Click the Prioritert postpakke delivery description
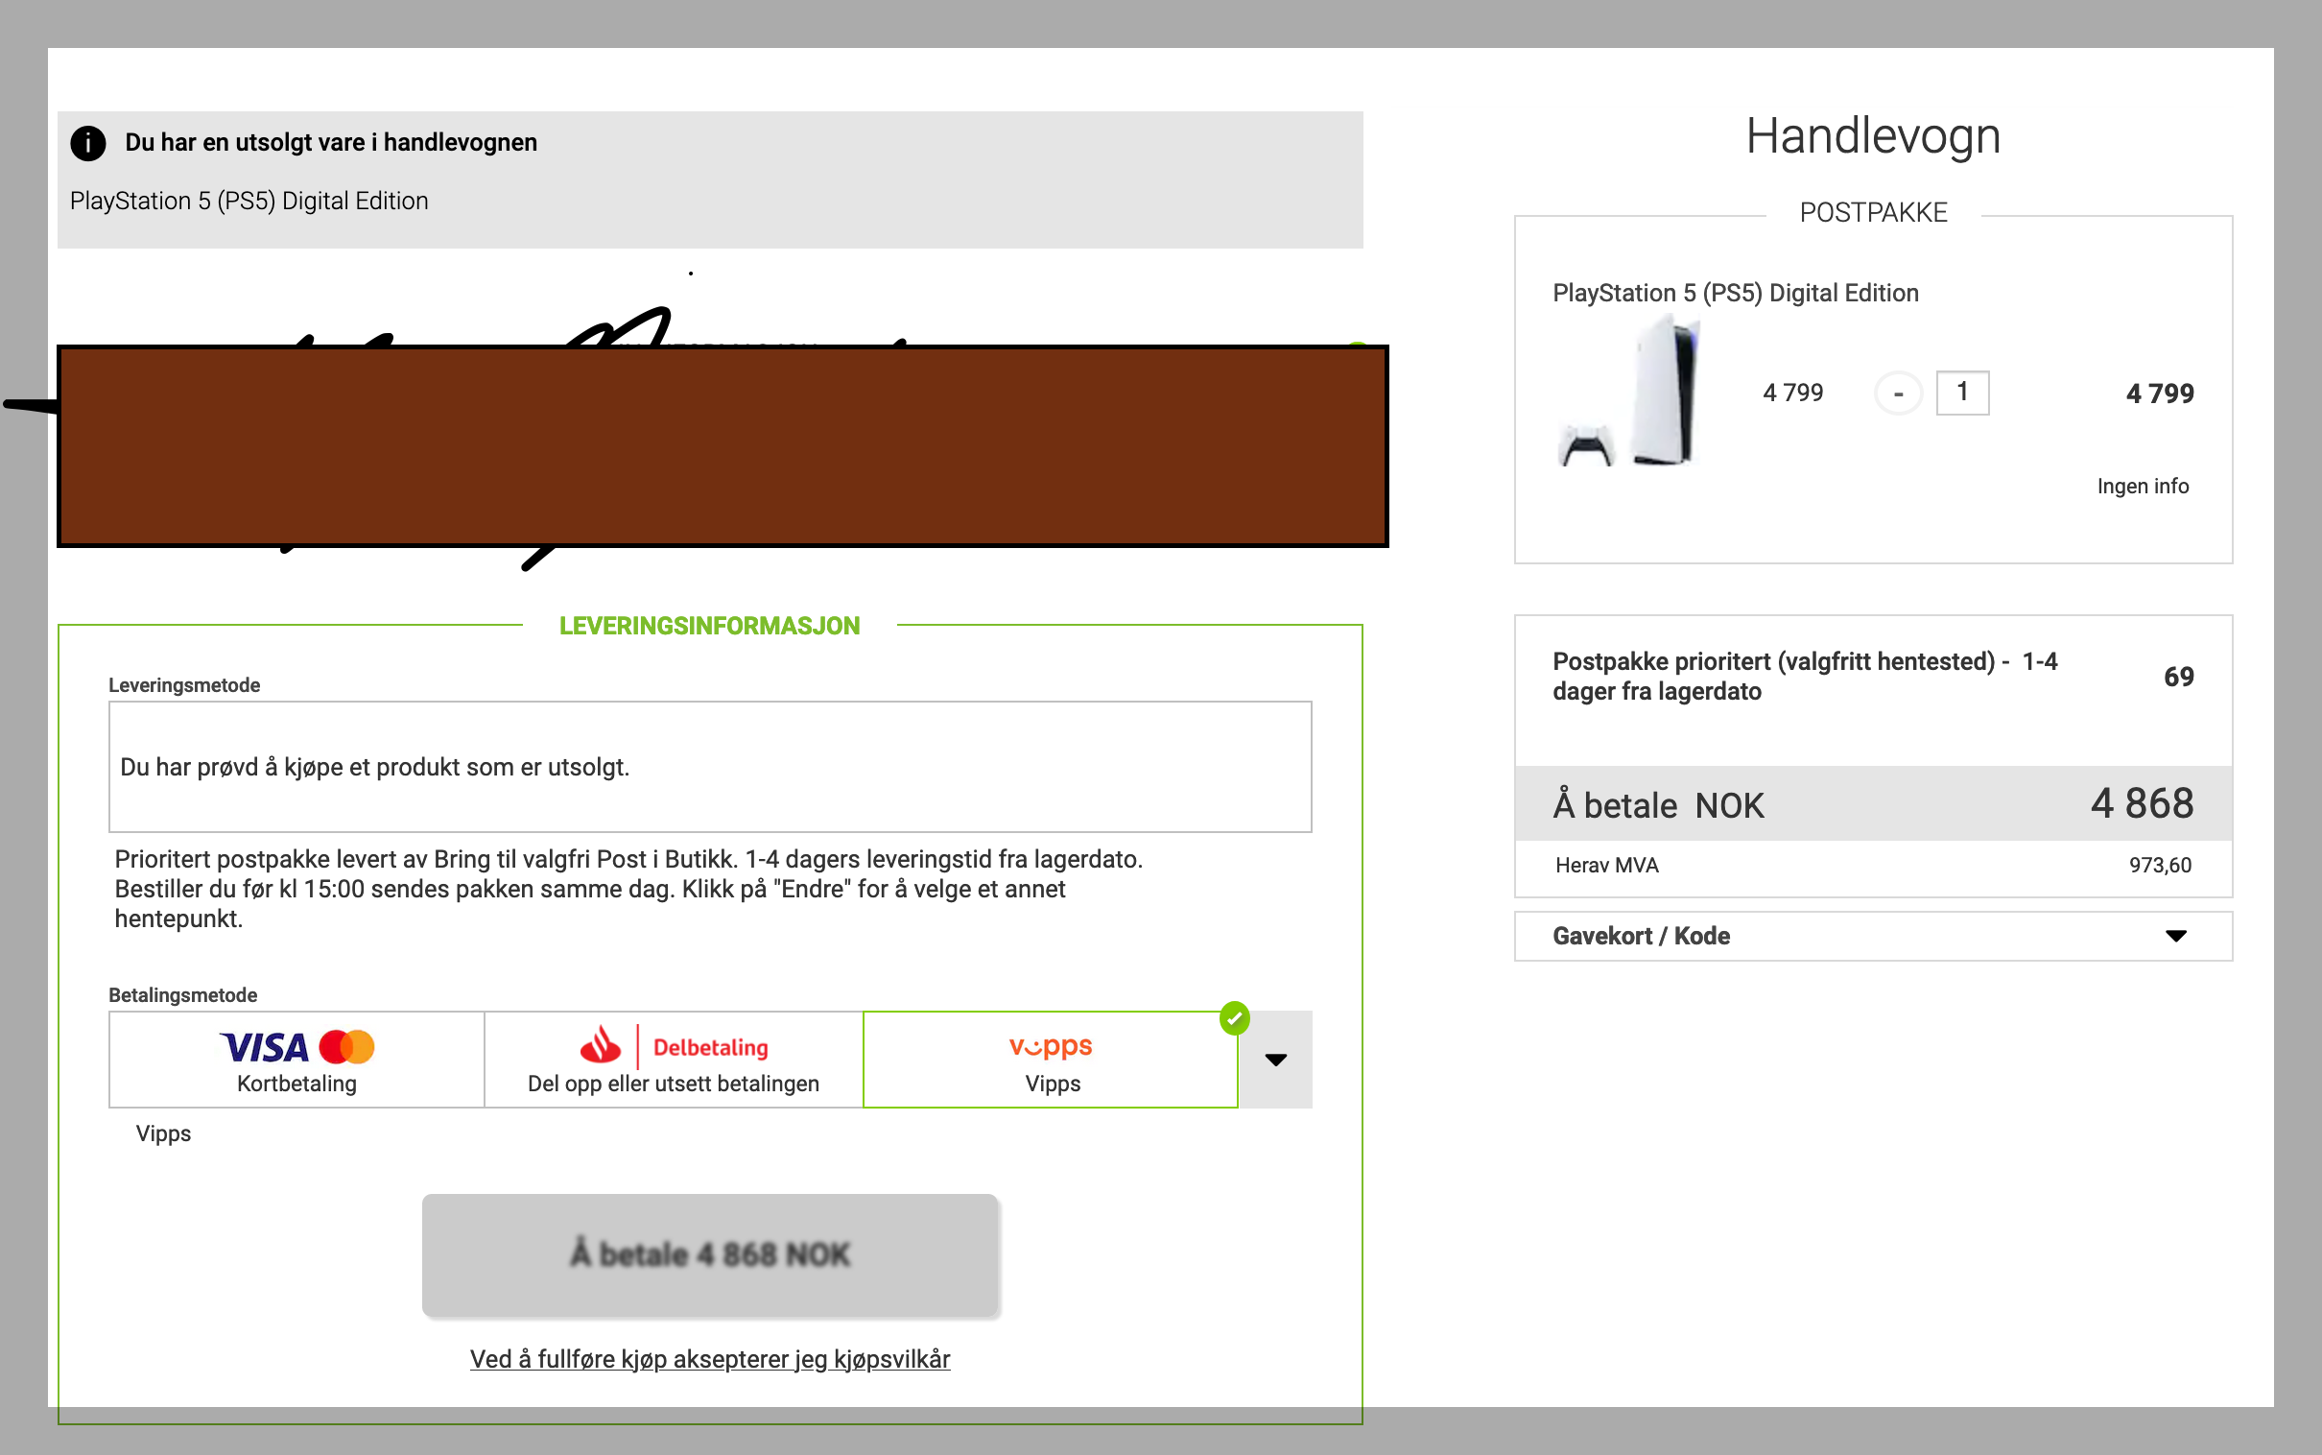 coord(629,889)
